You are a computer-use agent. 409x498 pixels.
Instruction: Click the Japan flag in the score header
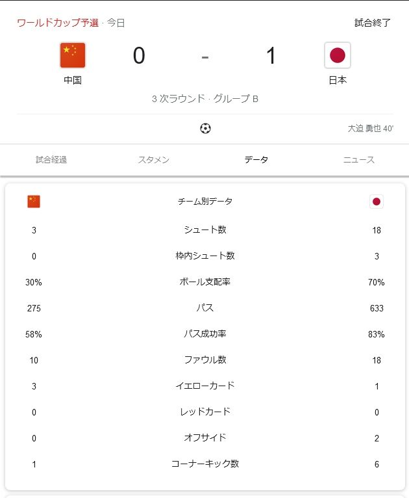tap(338, 55)
